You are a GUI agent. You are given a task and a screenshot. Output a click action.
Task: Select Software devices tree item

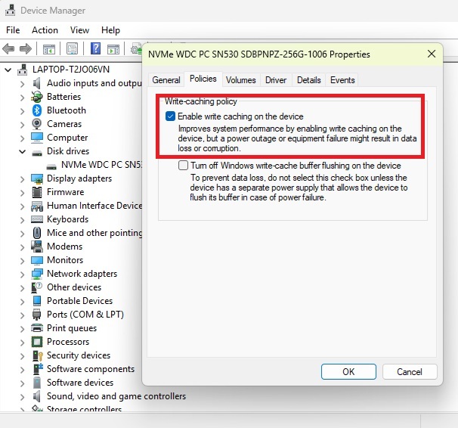click(x=80, y=383)
